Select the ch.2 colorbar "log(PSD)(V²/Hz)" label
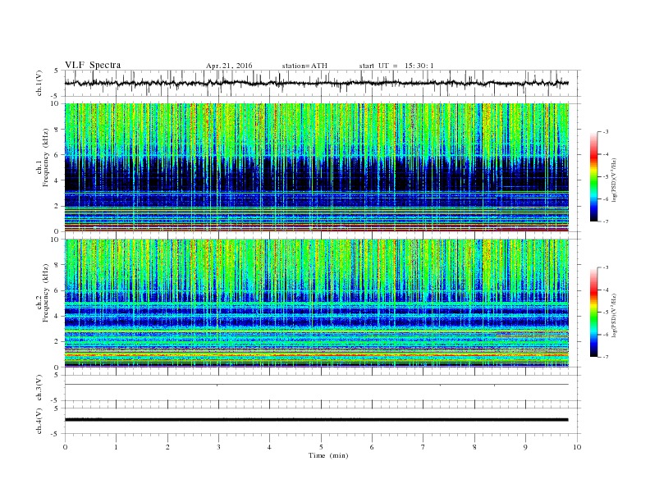 pos(614,315)
